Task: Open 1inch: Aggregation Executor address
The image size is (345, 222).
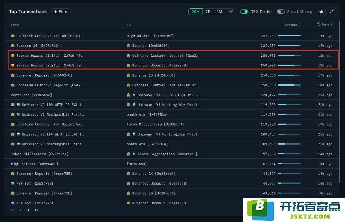Action: (168, 154)
